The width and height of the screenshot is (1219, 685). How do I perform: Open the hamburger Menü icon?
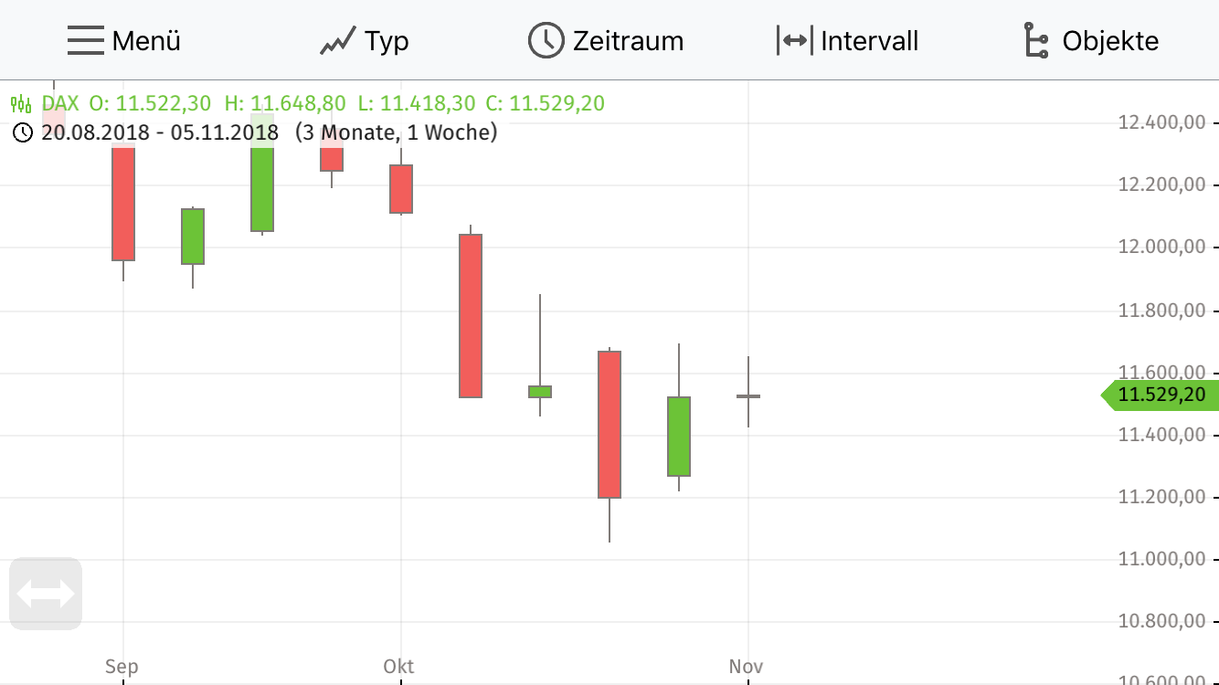coord(85,41)
